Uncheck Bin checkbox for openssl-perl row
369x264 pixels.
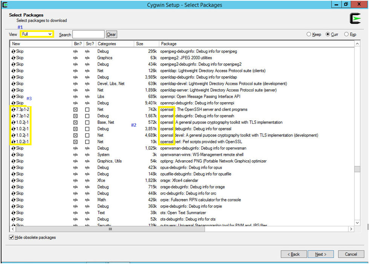coord(75,142)
